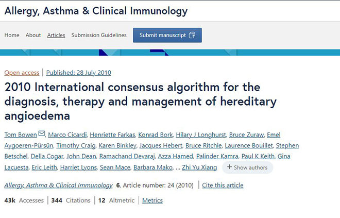Click the plus icon beside Show authors
The image size is (340, 218).
[x=229, y=167]
